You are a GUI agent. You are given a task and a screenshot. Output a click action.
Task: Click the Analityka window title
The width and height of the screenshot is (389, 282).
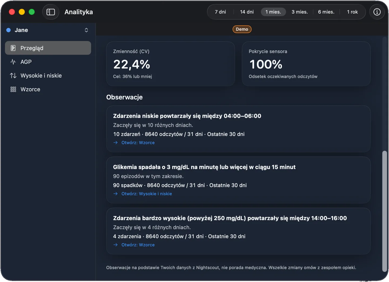coord(79,12)
